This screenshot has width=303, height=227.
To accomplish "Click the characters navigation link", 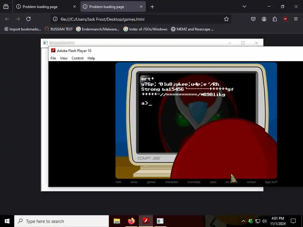I will pos(171,182).
